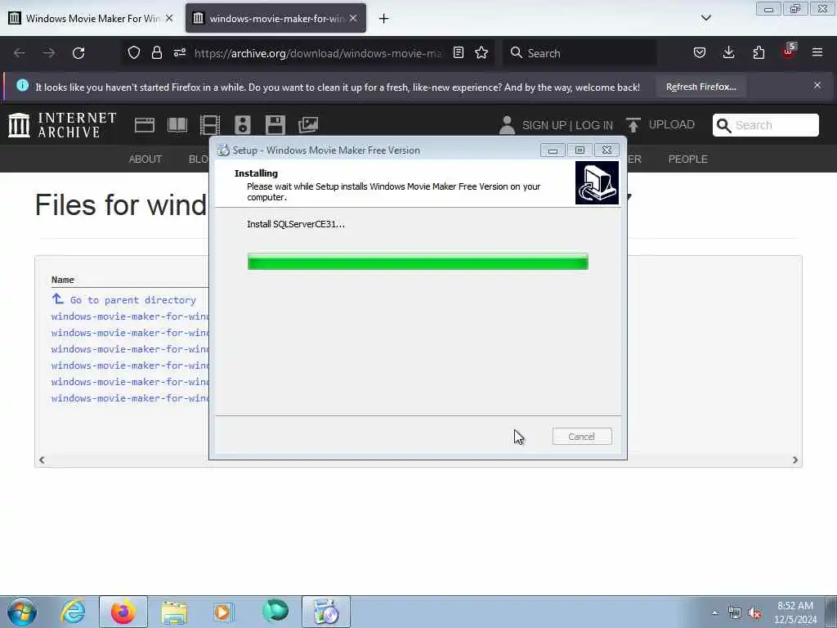Click the Setup installer taskbar icon
The image size is (837, 628).
[326, 612]
